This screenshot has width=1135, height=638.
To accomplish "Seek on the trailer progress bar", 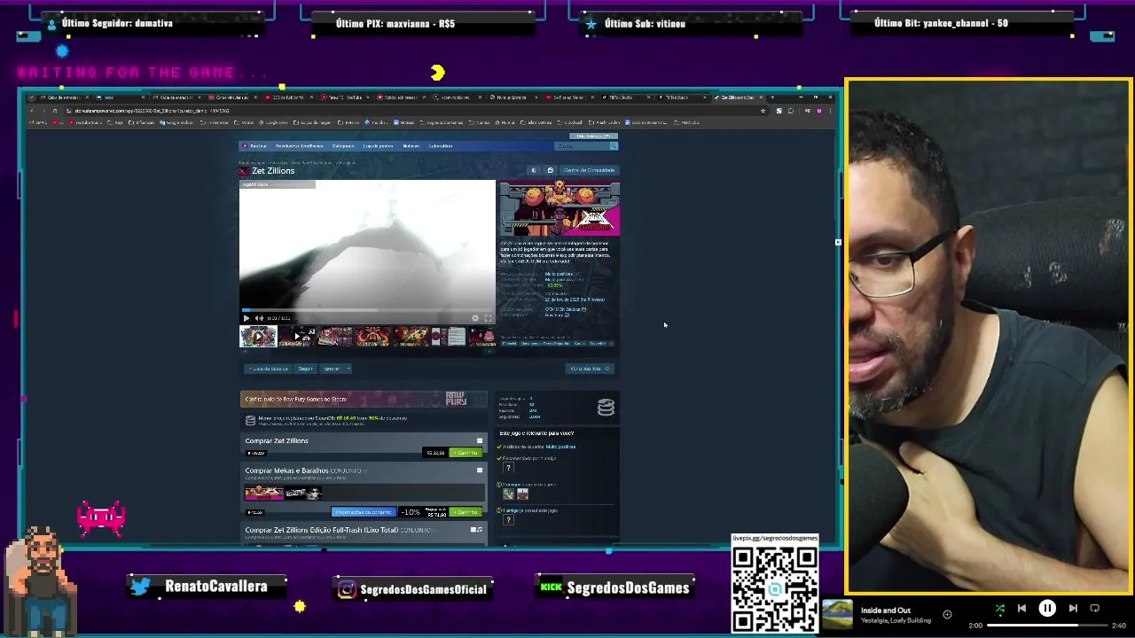I will pos(367,310).
